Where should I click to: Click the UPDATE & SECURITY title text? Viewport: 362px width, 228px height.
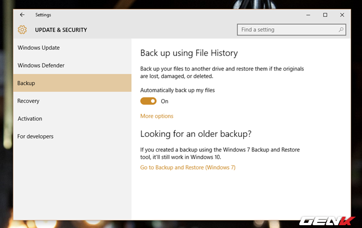(x=61, y=30)
